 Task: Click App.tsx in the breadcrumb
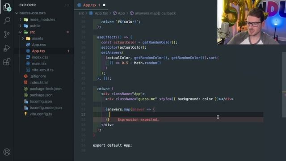(101, 13)
